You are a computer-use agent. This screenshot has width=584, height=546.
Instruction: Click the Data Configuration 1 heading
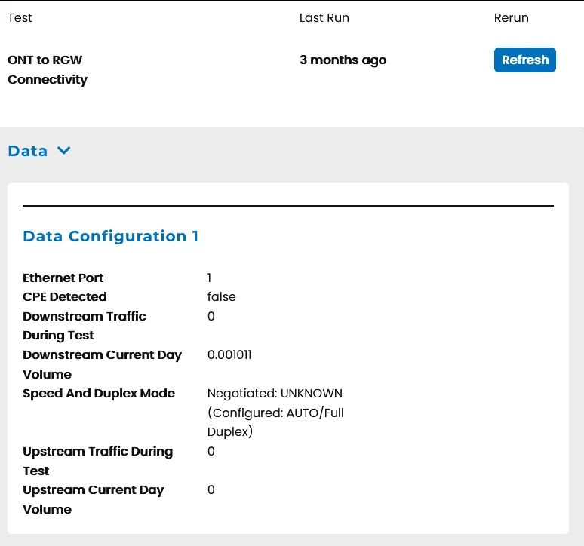(111, 236)
